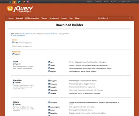Screen dimensions: 139x116
Task: Go to the Demos menu item
Action: point(11,18)
